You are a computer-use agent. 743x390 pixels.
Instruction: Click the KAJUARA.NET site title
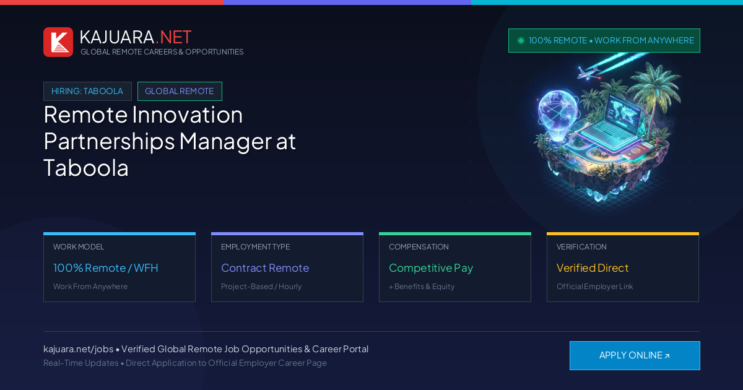click(136, 37)
